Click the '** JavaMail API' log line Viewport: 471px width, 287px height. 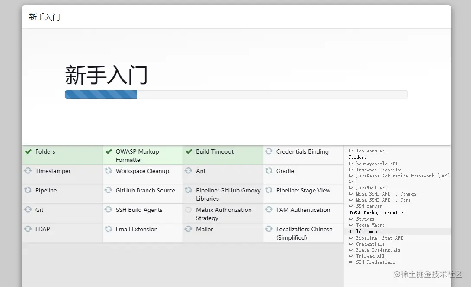coord(368,188)
